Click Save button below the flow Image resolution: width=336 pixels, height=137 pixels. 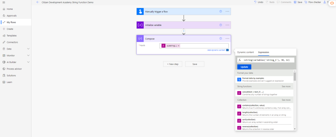pyautogui.click(x=195, y=64)
